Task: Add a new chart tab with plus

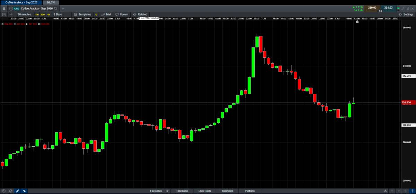Action: 63,8
